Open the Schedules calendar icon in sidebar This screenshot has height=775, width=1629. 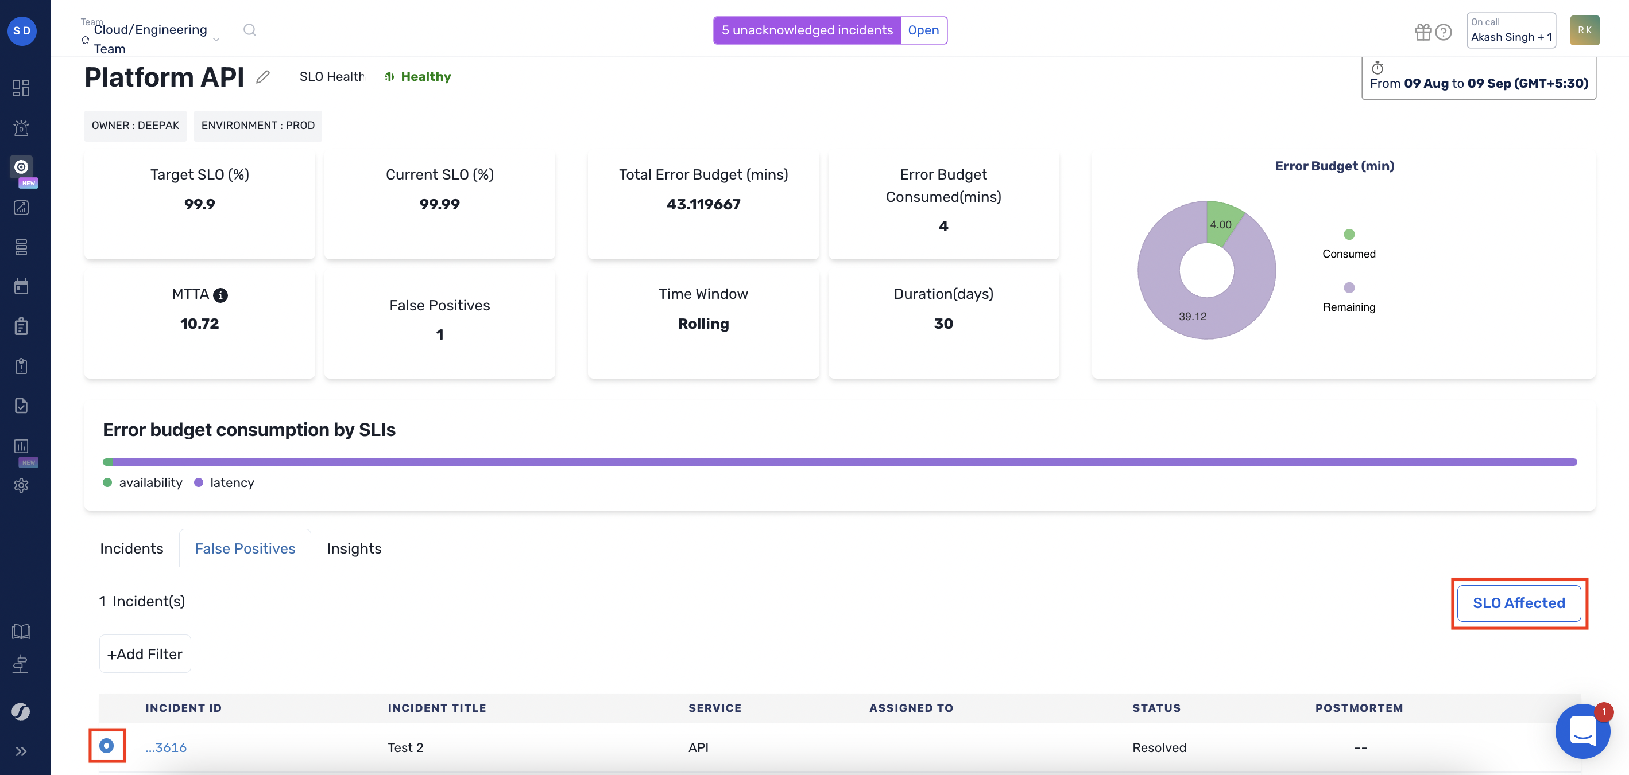(x=21, y=286)
